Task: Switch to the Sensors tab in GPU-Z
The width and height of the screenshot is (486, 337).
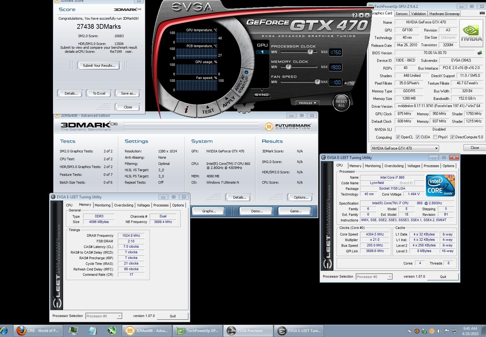Action: point(401,14)
